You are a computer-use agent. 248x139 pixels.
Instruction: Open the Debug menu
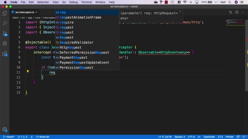[73, 2]
